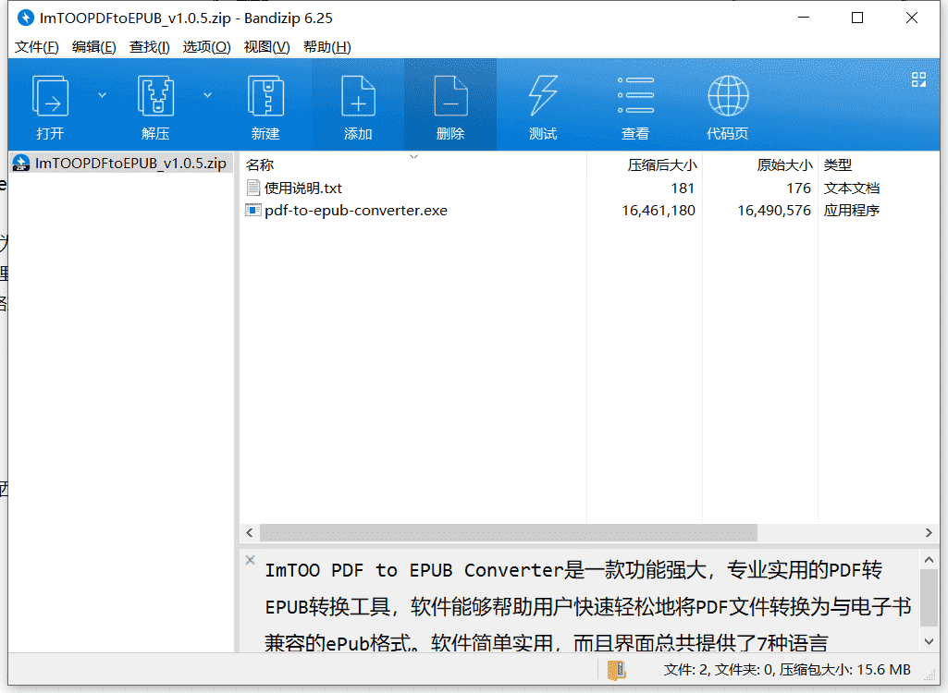The width and height of the screenshot is (948, 693).
Task: Sort by the 压缩后大小 column header
Action: point(662,165)
